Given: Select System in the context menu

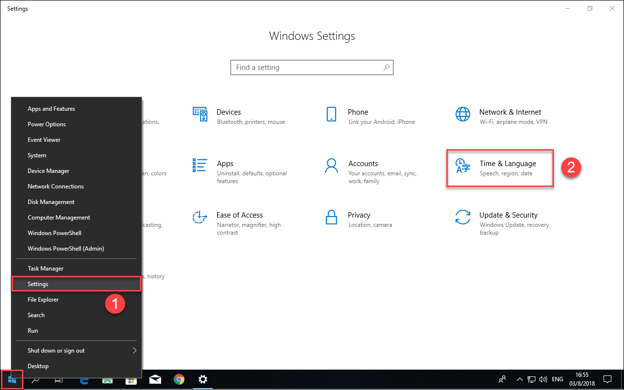Looking at the screenshot, I should click(76, 155).
